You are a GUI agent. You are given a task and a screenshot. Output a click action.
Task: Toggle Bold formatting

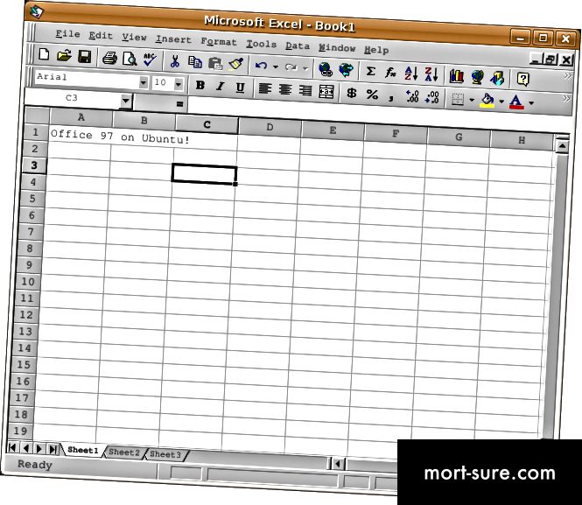click(200, 85)
